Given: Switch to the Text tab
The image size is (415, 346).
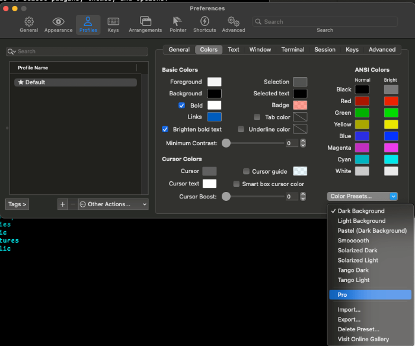Looking at the screenshot, I should 234,50.
